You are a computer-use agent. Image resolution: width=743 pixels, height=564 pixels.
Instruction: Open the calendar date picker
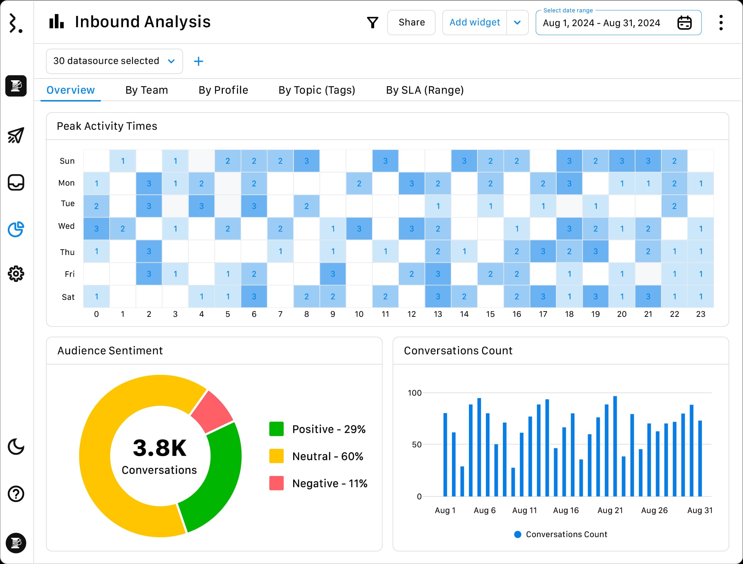(685, 22)
